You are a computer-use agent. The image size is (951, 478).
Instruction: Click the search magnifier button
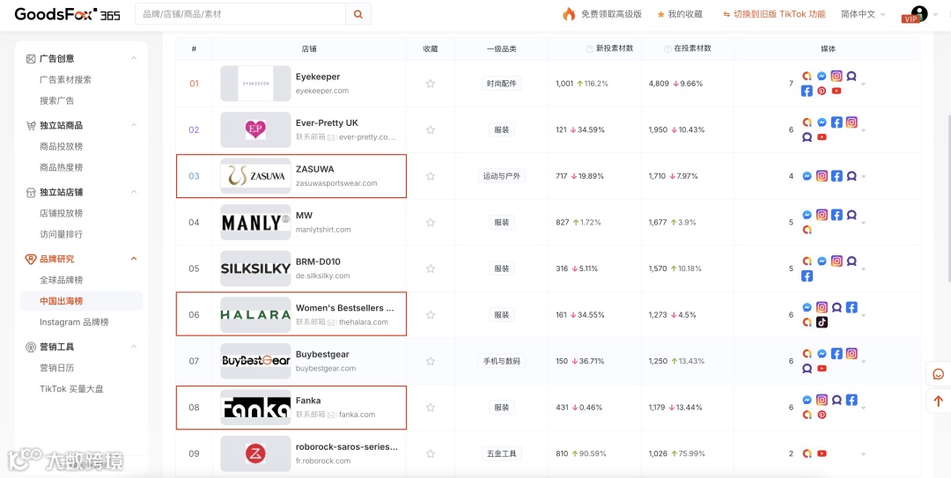tap(358, 14)
